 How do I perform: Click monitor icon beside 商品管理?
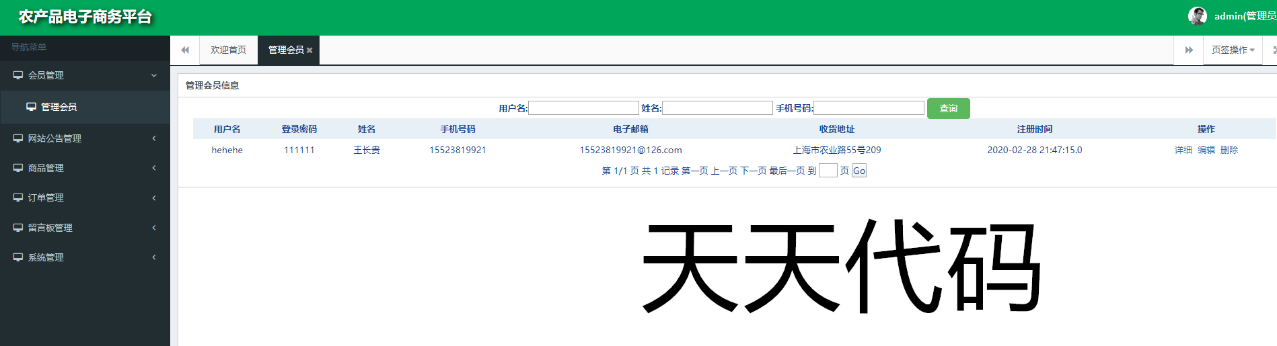tap(18, 168)
